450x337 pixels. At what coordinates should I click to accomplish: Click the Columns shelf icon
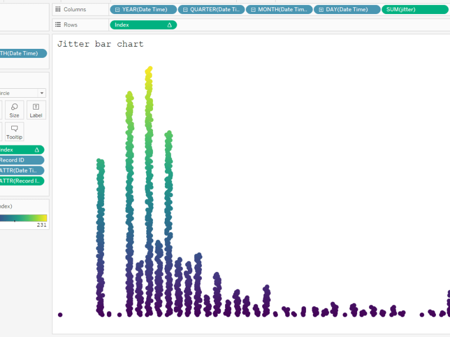click(x=57, y=9)
